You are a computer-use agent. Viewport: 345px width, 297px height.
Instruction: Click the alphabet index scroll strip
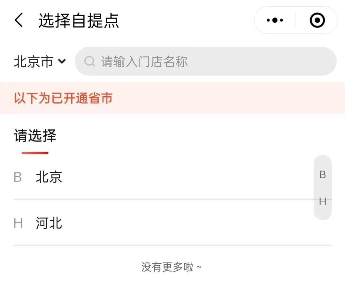322,188
